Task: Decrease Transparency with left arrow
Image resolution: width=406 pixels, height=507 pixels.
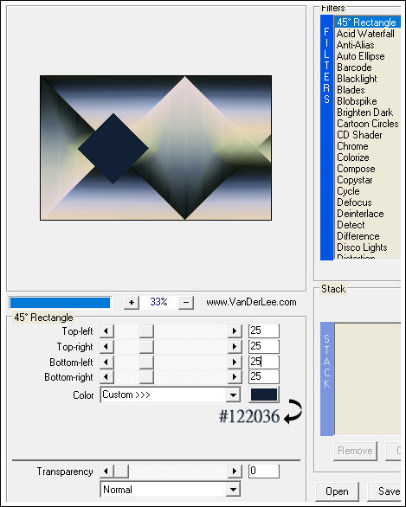Action: pos(106,472)
